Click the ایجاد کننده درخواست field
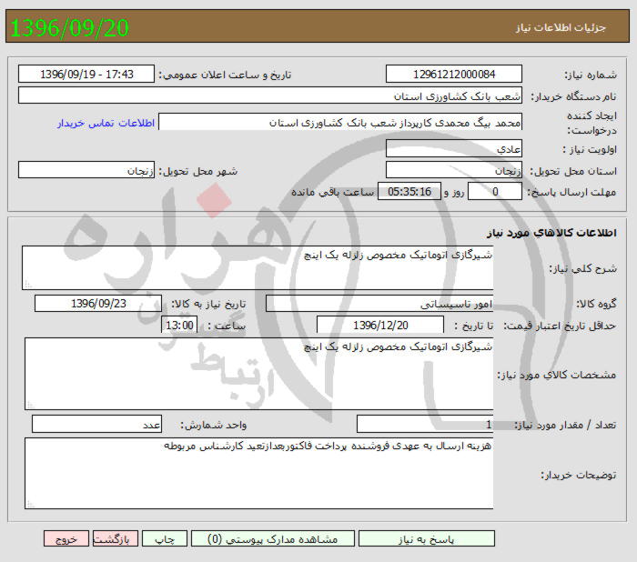 pyautogui.click(x=340, y=122)
